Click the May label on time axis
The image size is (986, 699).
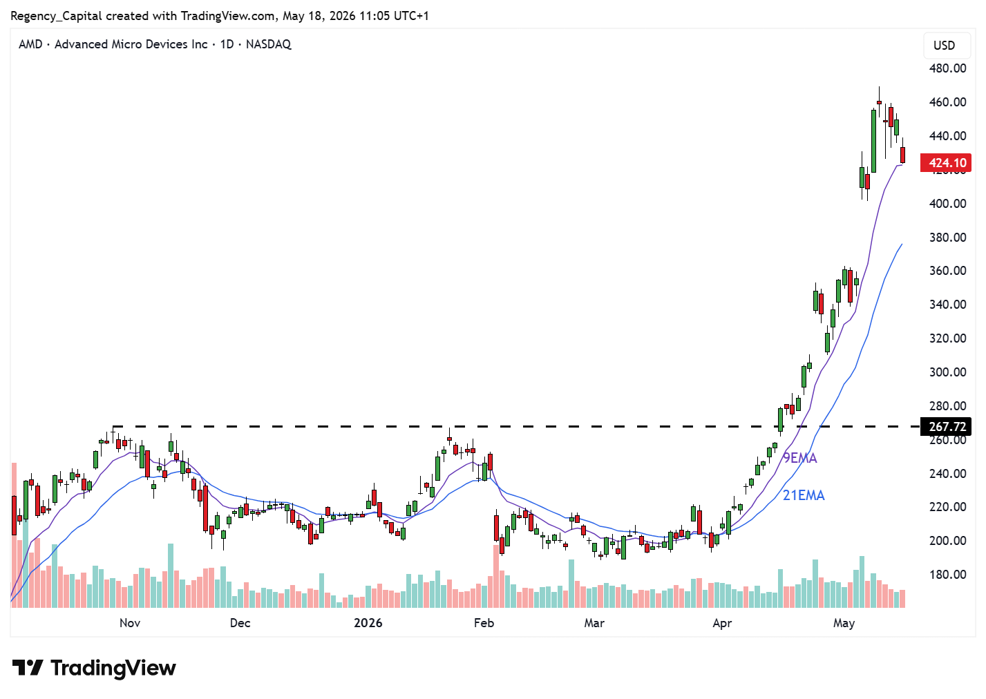pos(844,623)
